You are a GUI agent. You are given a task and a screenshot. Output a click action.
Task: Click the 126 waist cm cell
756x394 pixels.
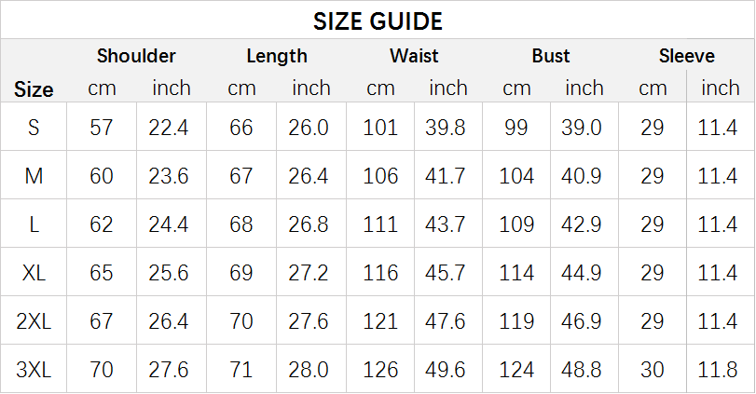coord(380,370)
